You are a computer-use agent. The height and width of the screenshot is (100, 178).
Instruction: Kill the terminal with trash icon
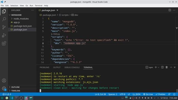(x=167, y=67)
